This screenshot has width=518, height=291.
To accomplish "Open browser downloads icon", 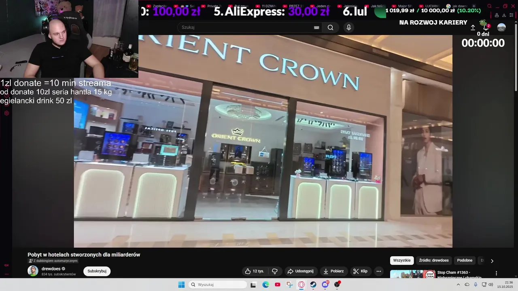I will pyautogui.click(x=504, y=15).
